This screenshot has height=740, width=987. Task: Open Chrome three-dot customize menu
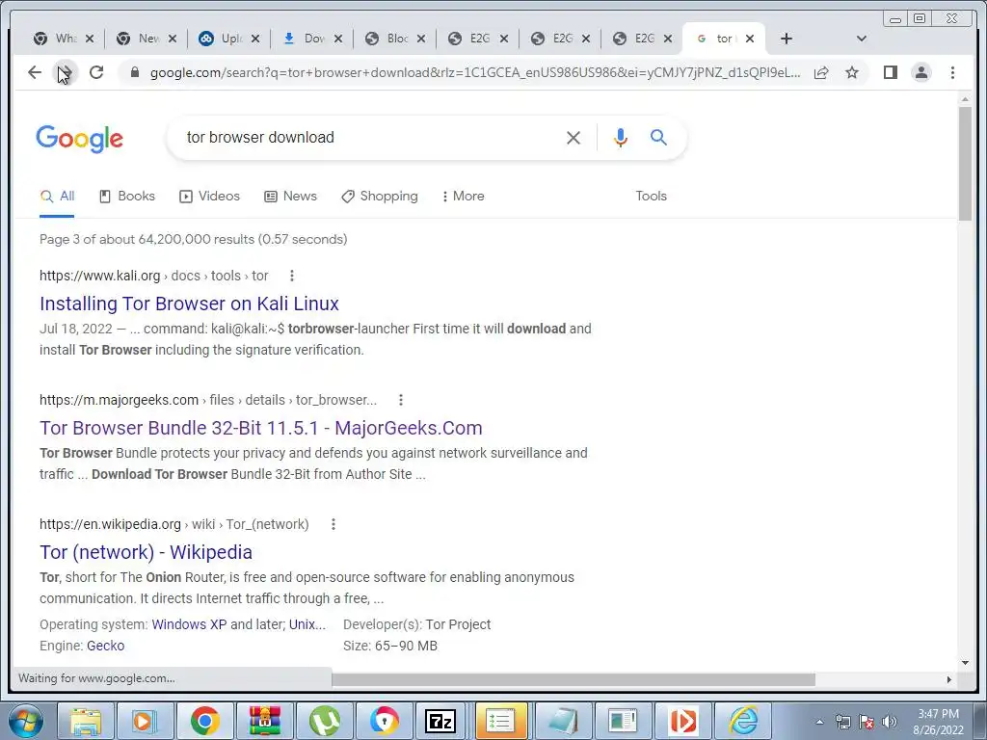pos(952,72)
